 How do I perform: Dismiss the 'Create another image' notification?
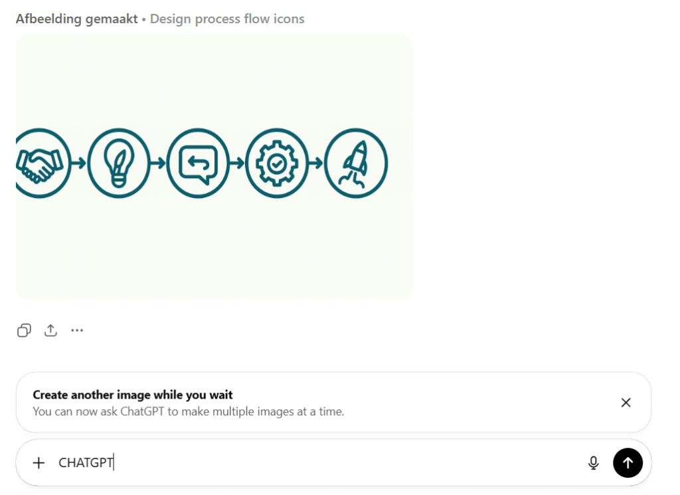(x=626, y=403)
